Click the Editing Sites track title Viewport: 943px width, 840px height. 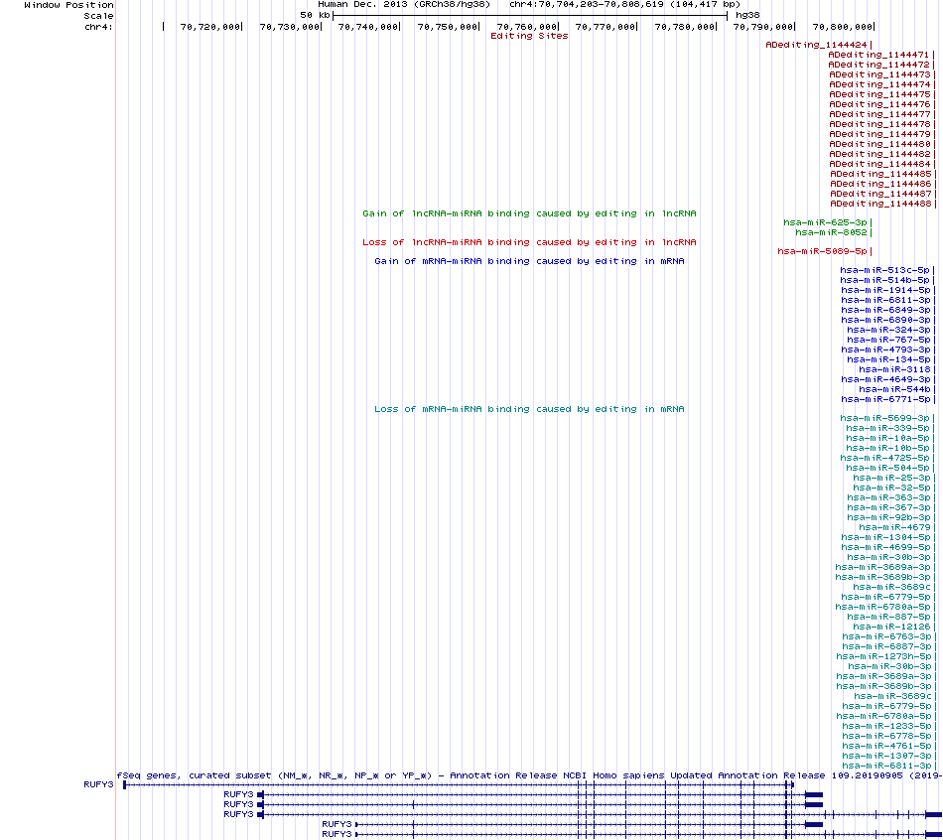[529, 36]
